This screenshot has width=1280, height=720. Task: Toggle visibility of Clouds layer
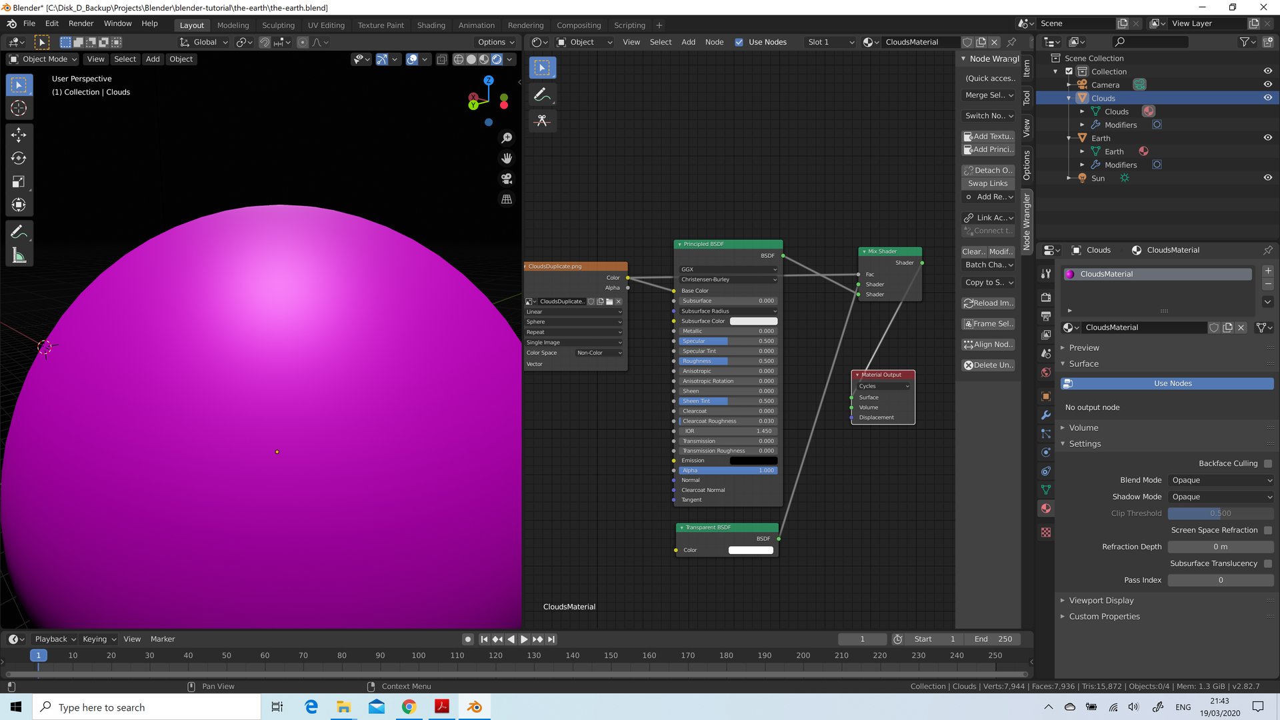click(x=1268, y=97)
